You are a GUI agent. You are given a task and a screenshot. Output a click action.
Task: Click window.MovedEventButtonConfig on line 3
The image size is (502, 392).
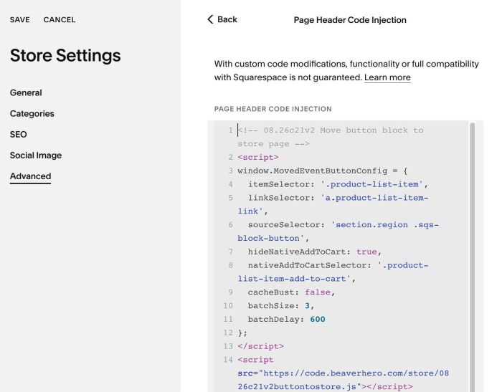(x=313, y=171)
